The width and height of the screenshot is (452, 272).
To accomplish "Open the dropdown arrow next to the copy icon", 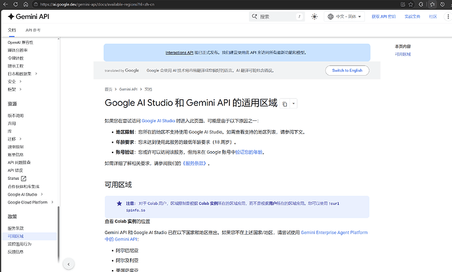I will [x=293, y=103].
